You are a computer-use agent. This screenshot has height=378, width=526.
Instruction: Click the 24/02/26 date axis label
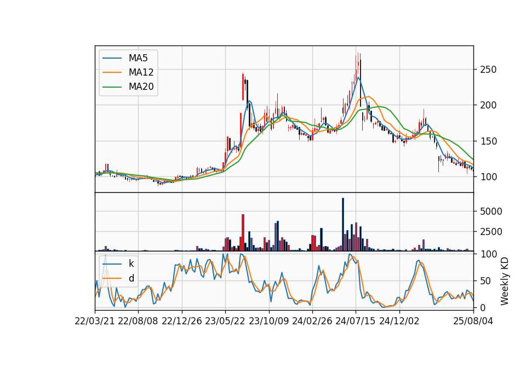click(x=312, y=321)
